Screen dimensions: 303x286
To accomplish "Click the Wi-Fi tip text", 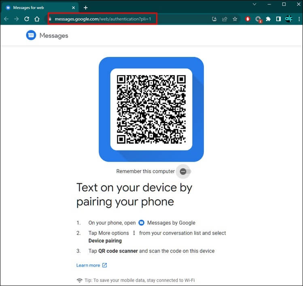I will coord(140,280).
